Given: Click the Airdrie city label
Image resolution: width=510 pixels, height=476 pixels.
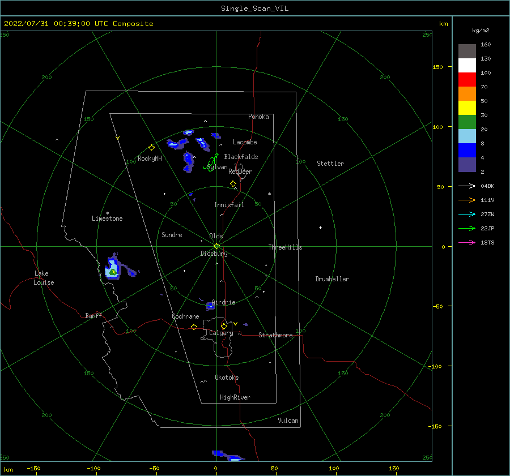Looking at the screenshot, I should pyautogui.click(x=223, y=302).
